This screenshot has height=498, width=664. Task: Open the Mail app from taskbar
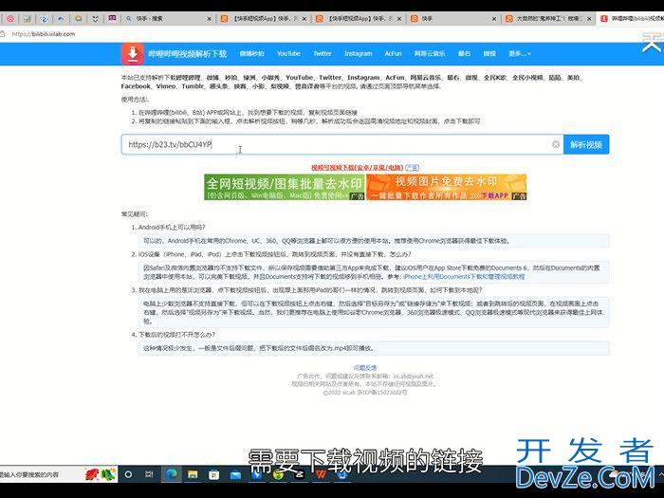pos(235,475)
